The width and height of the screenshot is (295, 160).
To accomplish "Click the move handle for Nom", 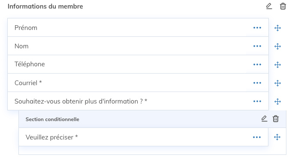I will point(277,46).
